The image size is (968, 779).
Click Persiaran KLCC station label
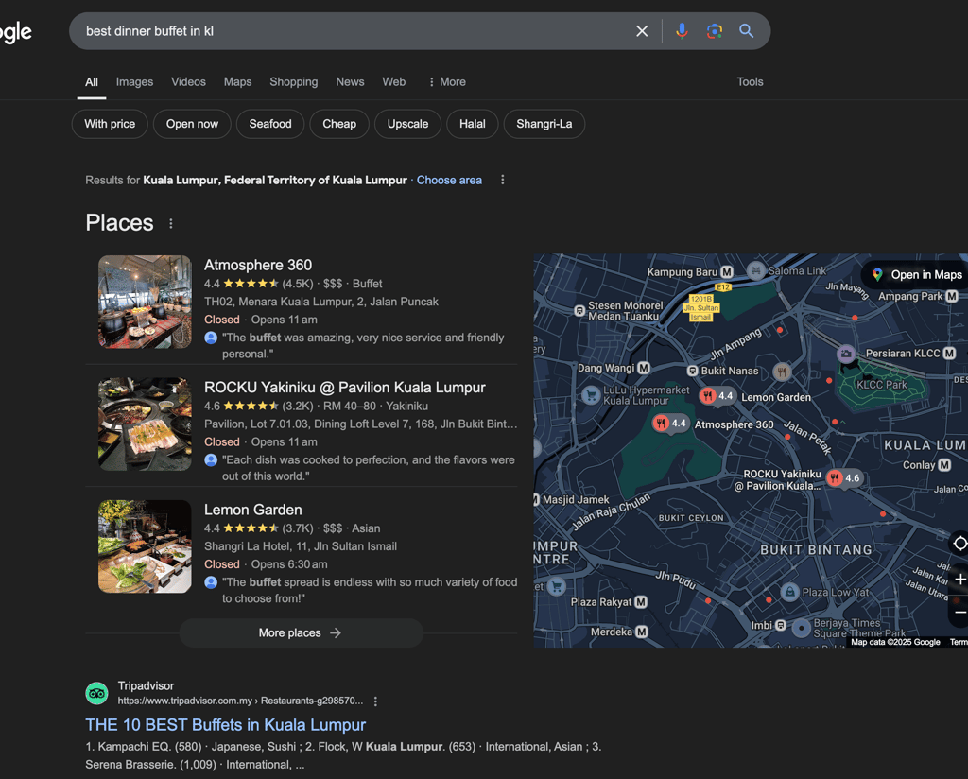point(903,353)
